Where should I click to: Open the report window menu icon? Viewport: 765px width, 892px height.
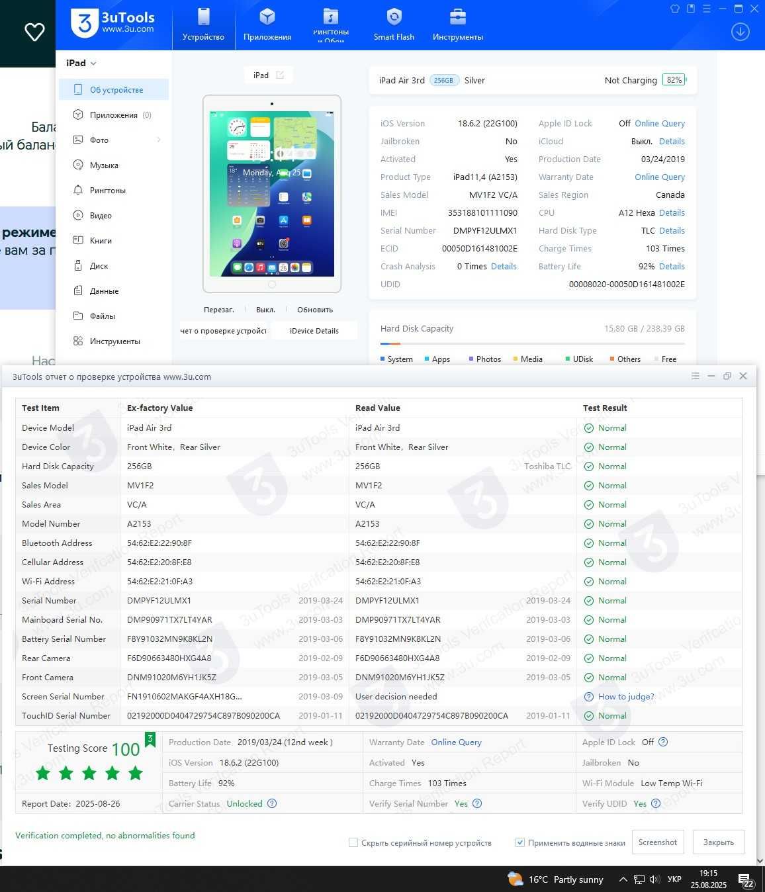coord(695,376)
